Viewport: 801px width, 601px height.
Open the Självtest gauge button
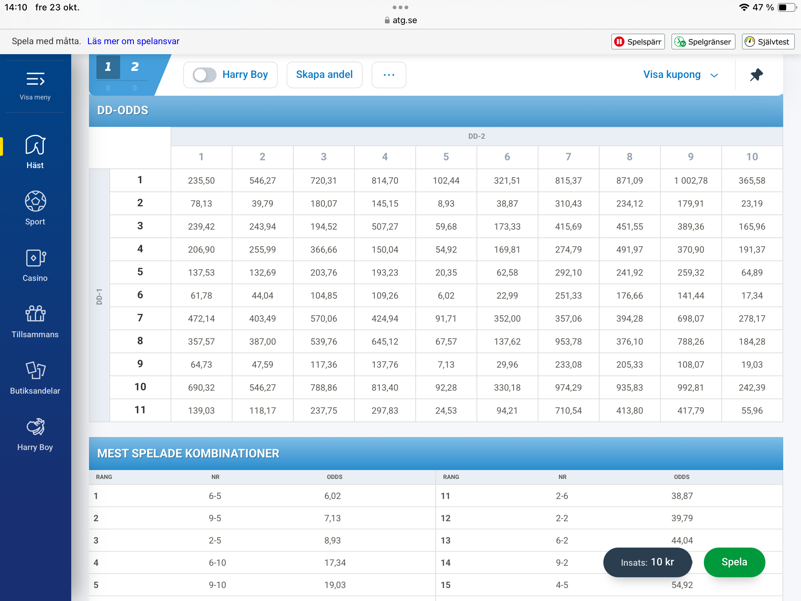pos(768,42)
